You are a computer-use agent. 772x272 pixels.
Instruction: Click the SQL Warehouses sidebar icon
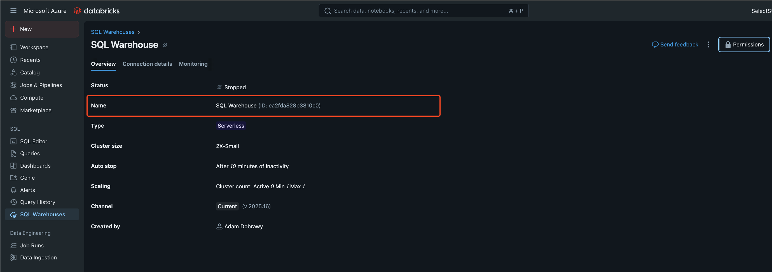coord(13,214)
